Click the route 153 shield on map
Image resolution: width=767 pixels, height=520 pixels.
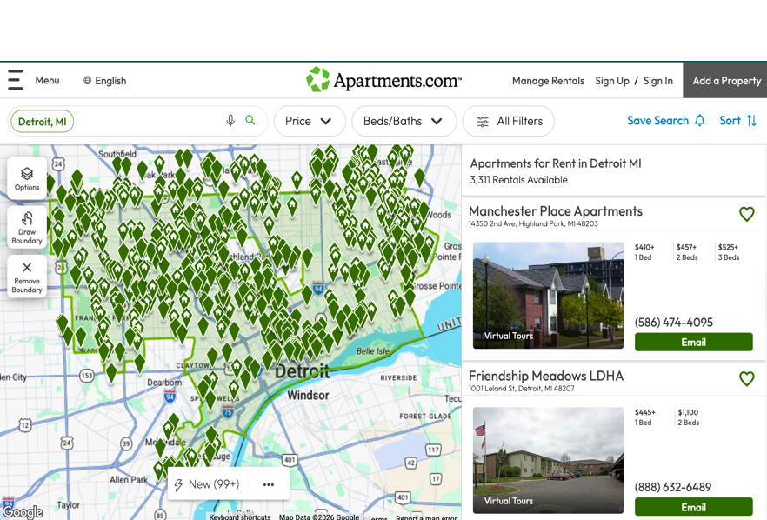pyautogui.click(x=87, y=376)
